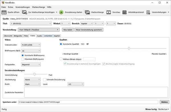Open the Profil Main dropdown

[32, 84]
